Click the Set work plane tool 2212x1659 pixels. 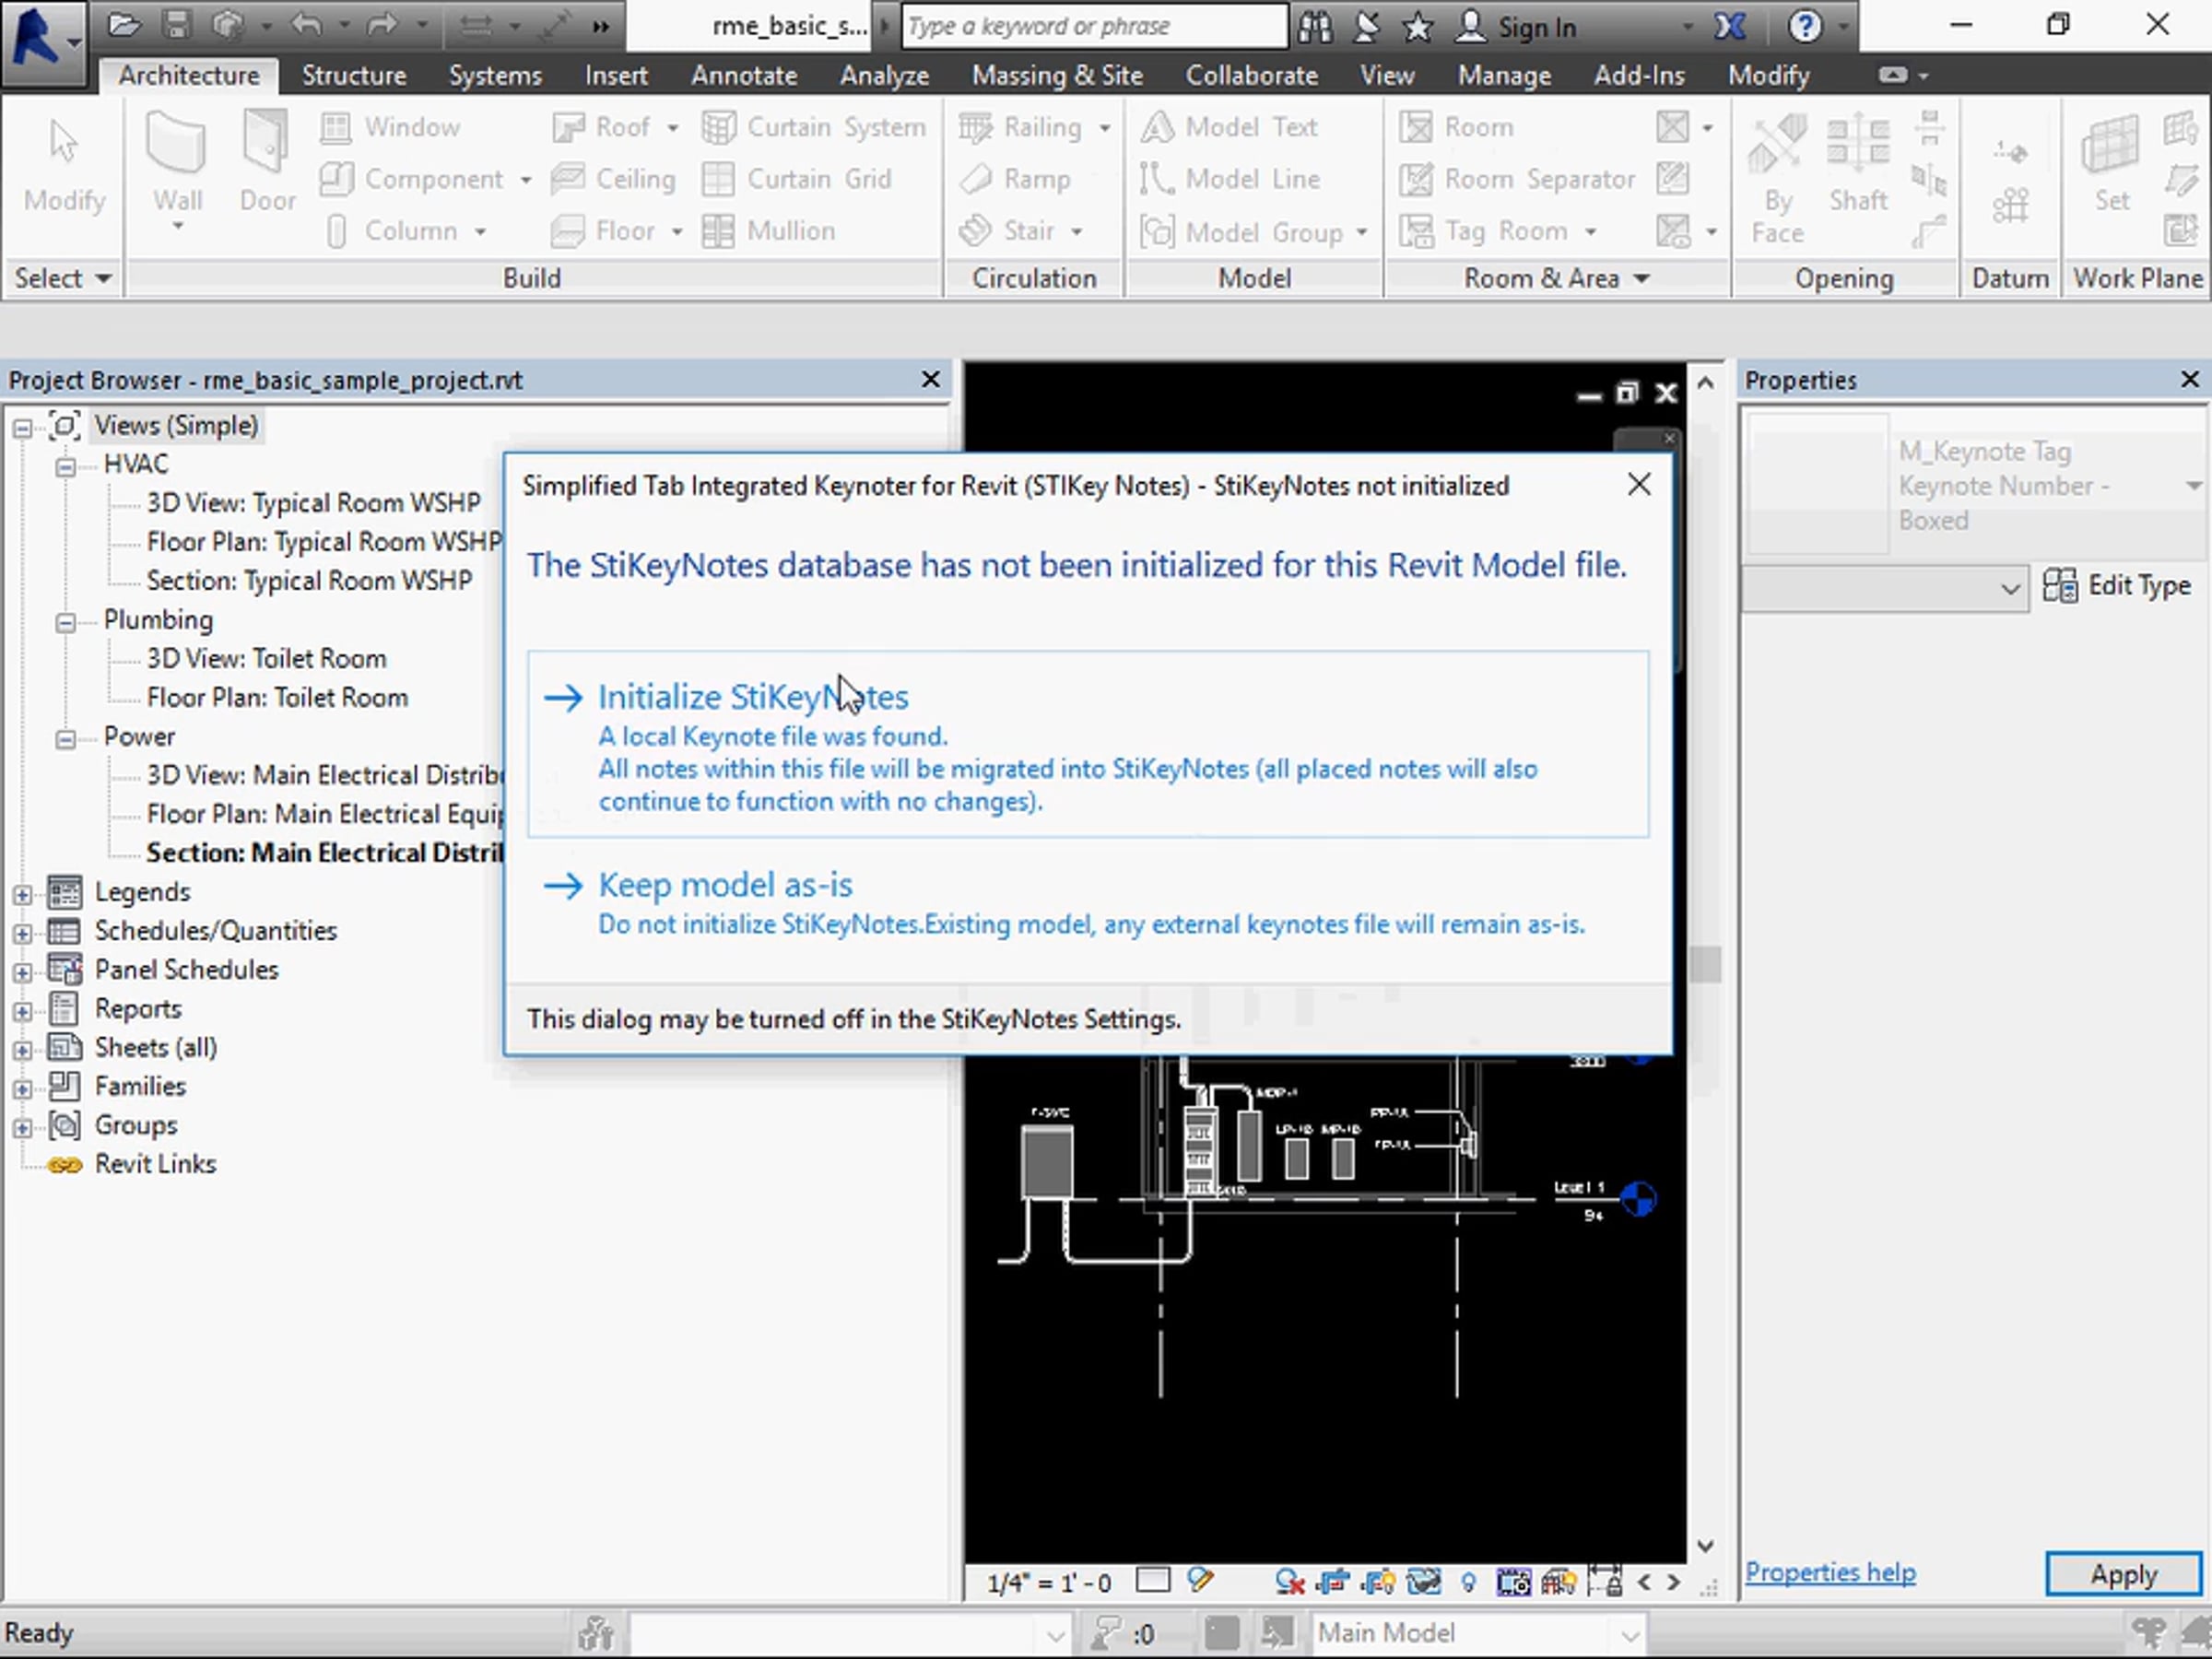[x=2111, y=164]
